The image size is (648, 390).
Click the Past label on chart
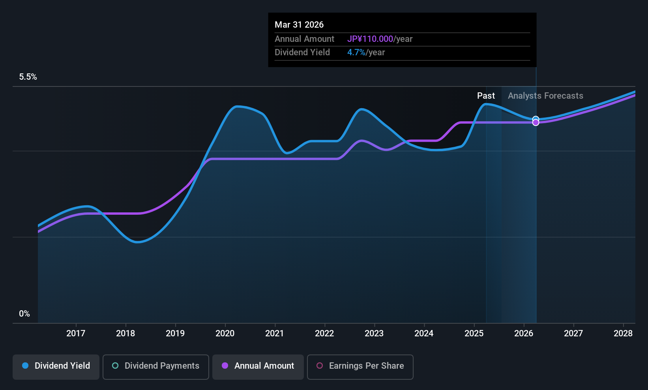[x=486, y=96]
